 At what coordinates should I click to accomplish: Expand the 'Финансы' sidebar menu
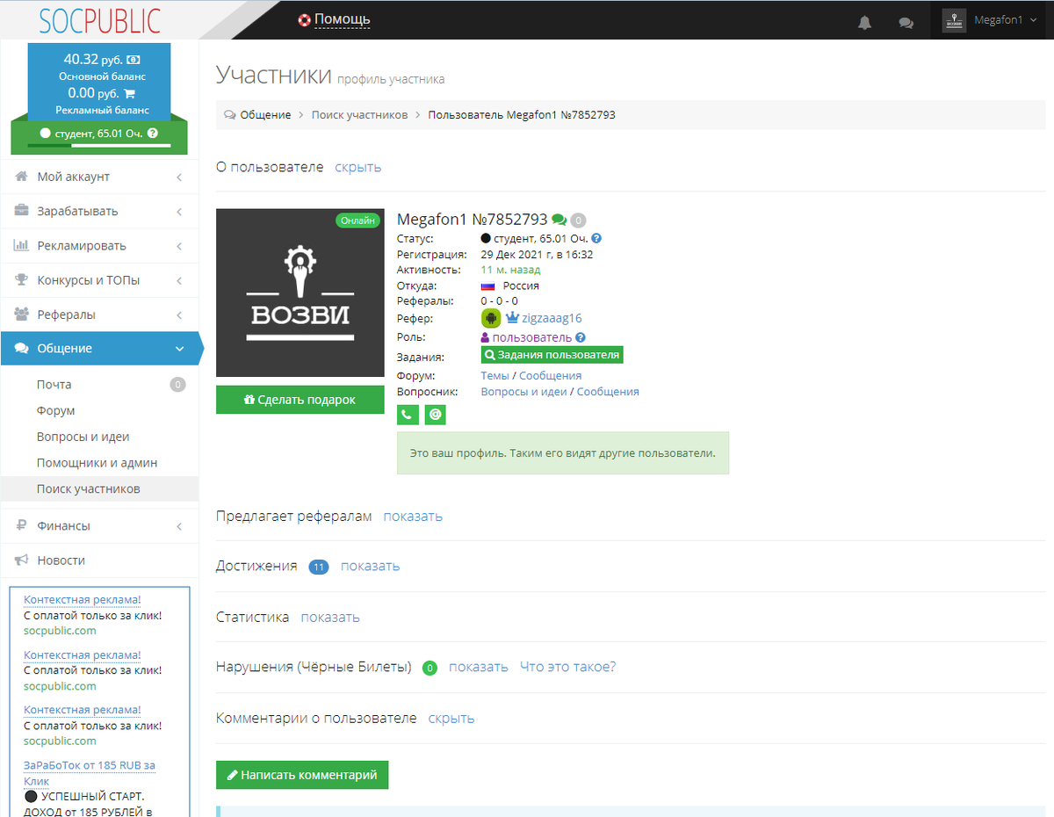99,525
